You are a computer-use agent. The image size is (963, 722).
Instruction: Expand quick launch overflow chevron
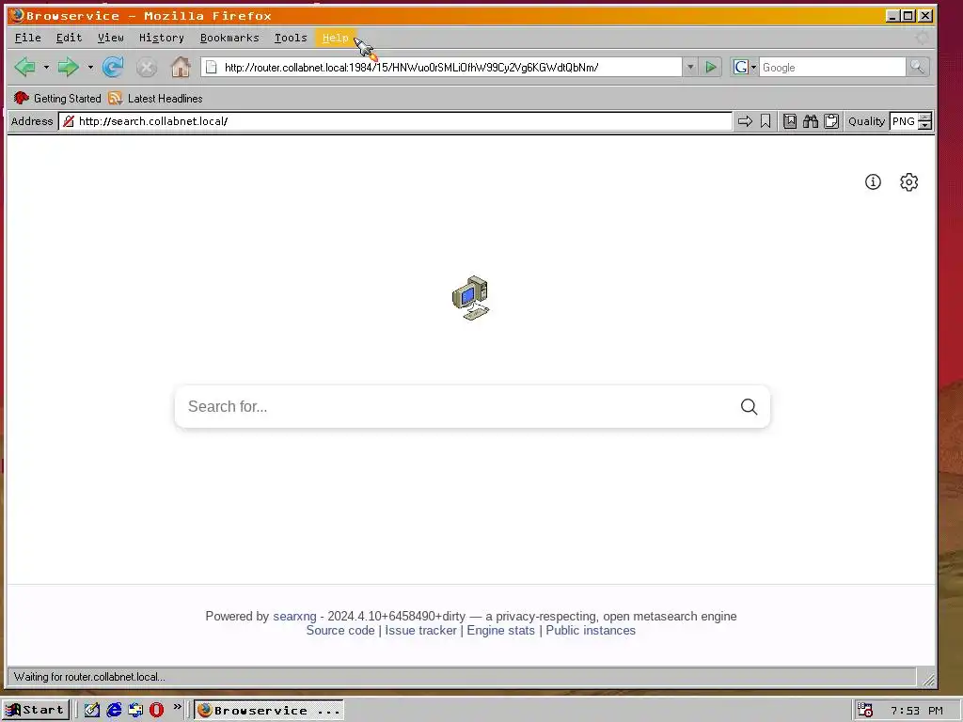pyautogui.click(x=178, y=707)
